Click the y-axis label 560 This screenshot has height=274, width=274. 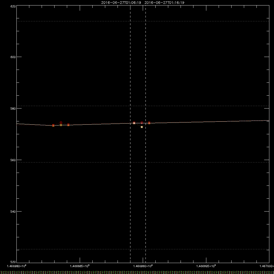pos(13,160)
